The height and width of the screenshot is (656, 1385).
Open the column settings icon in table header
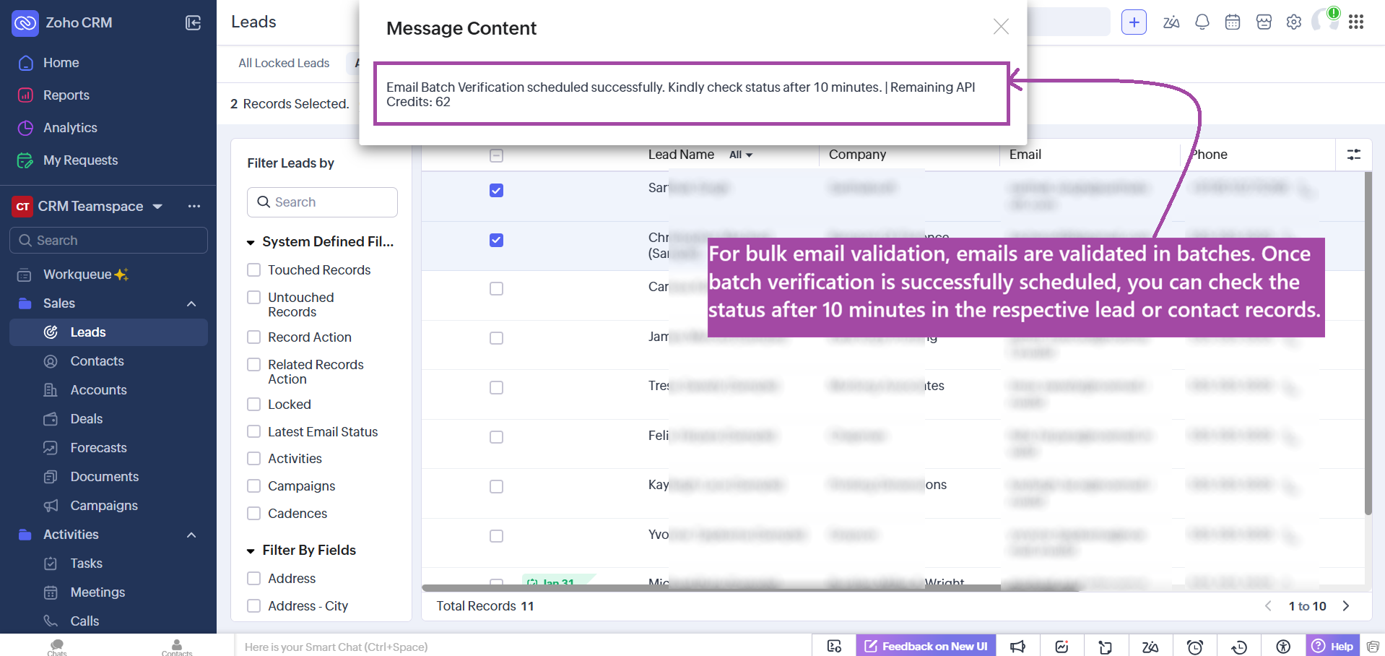(x=1353, y=155)
